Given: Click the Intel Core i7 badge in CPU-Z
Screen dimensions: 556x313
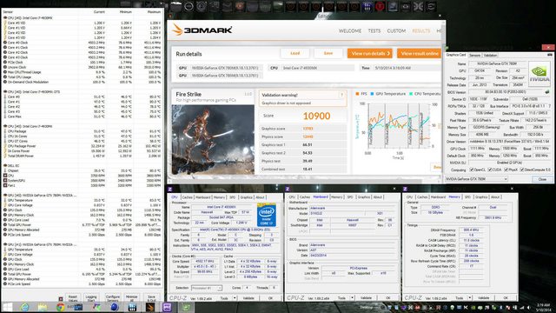Looking at the screenshot, I should point(267,215).
